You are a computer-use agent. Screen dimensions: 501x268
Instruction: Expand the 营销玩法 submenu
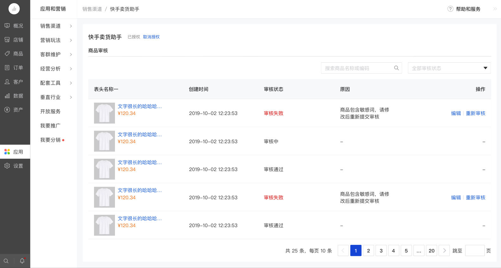[x=71, y=40]
